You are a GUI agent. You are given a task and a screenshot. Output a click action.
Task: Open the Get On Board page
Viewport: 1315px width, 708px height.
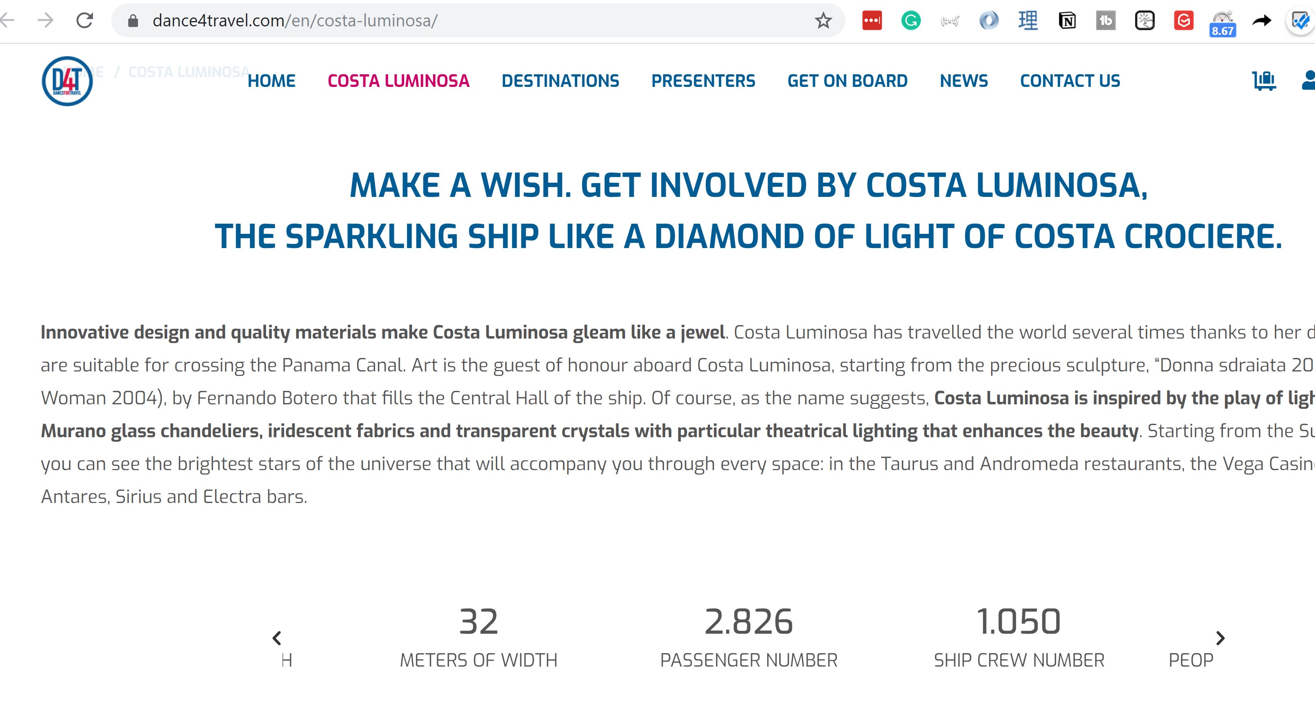[847, 81]
